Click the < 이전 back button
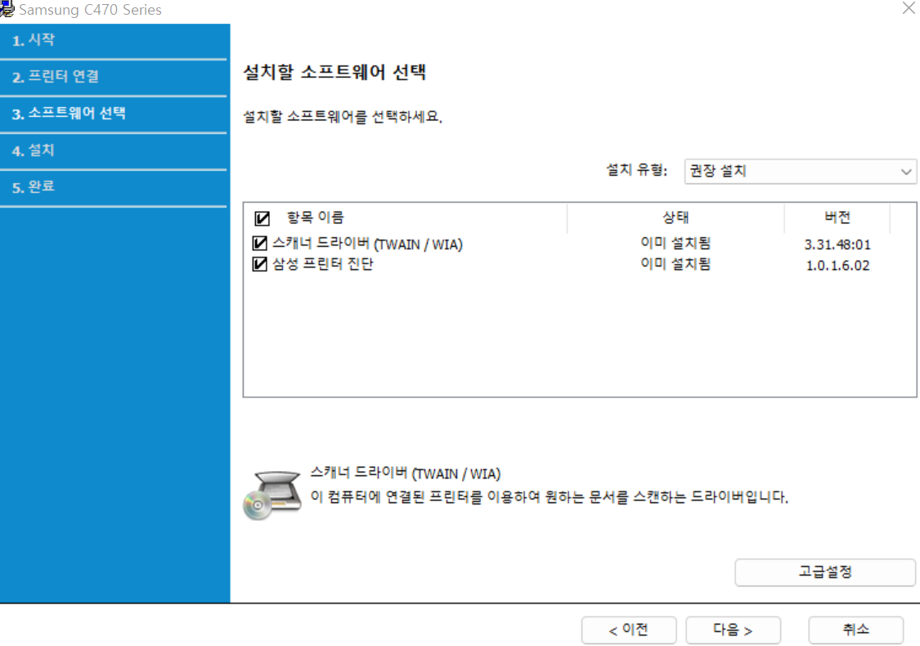The height and width of the screenshot is (646, 920). [628, 630]
